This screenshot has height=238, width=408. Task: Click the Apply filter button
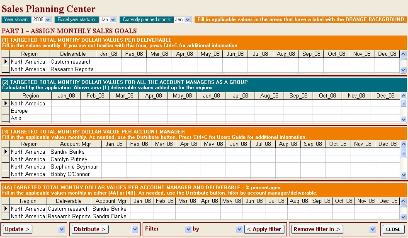(264, 229)
